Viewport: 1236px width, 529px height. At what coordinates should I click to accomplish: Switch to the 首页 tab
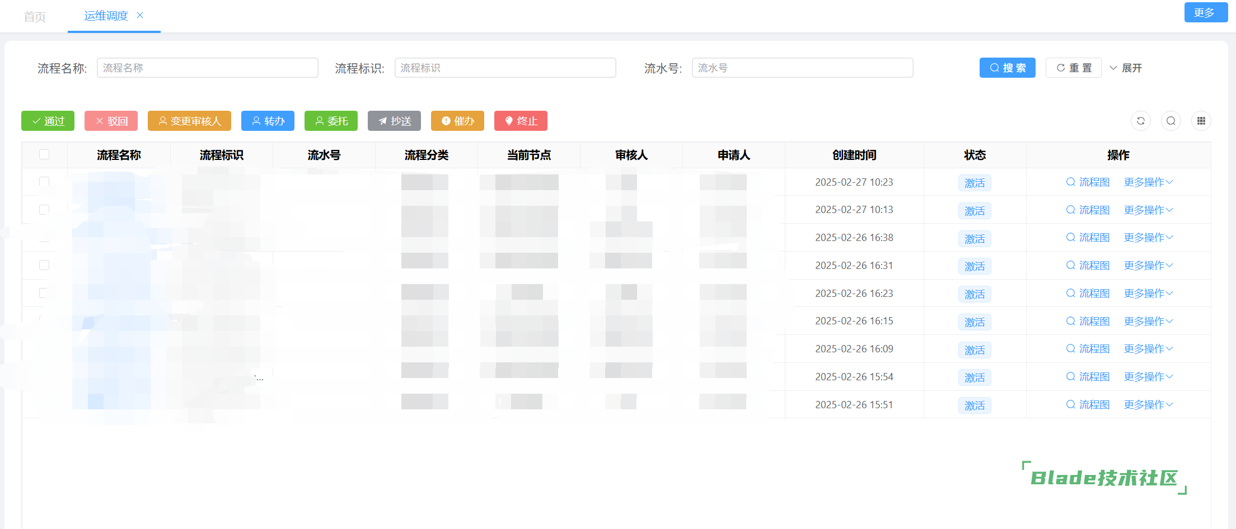tap(35, 17)
